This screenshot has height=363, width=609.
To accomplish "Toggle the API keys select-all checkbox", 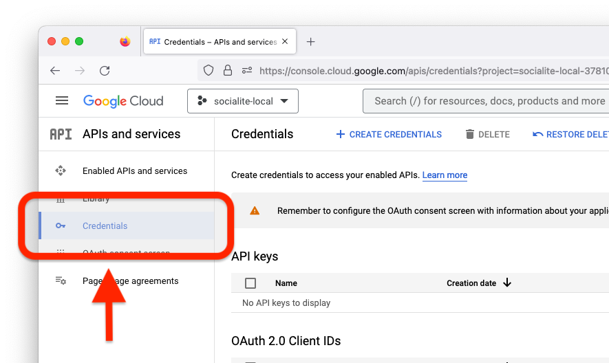I will [x=250, y=283].
